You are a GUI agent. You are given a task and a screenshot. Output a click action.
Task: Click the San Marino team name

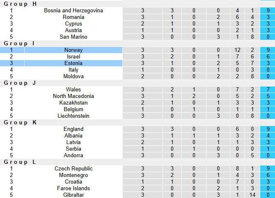pyautogui.click(x=73, y=37)
